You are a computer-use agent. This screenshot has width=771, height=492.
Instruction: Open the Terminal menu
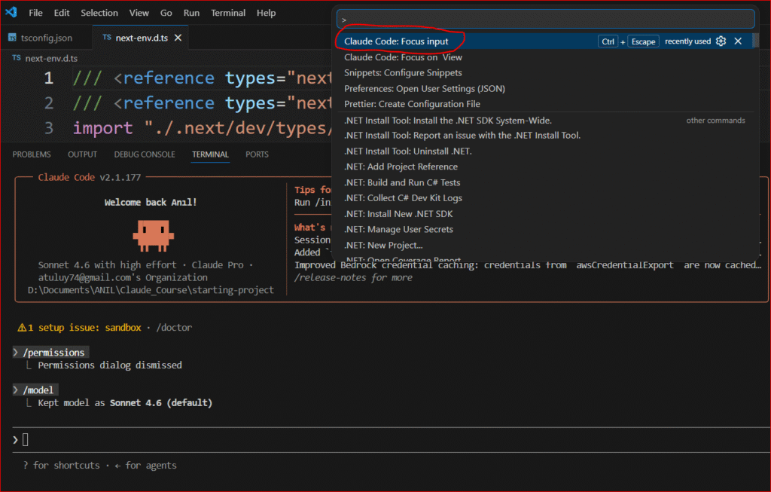(x=228, y=13)
